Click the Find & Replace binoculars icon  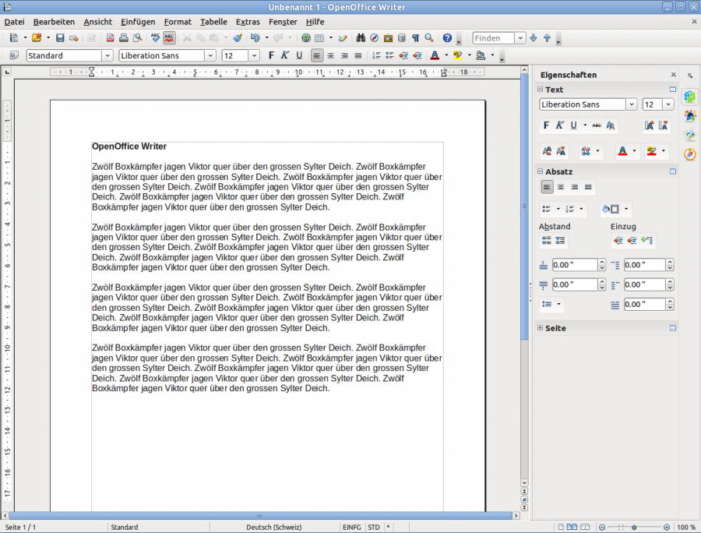coord(361,37)
